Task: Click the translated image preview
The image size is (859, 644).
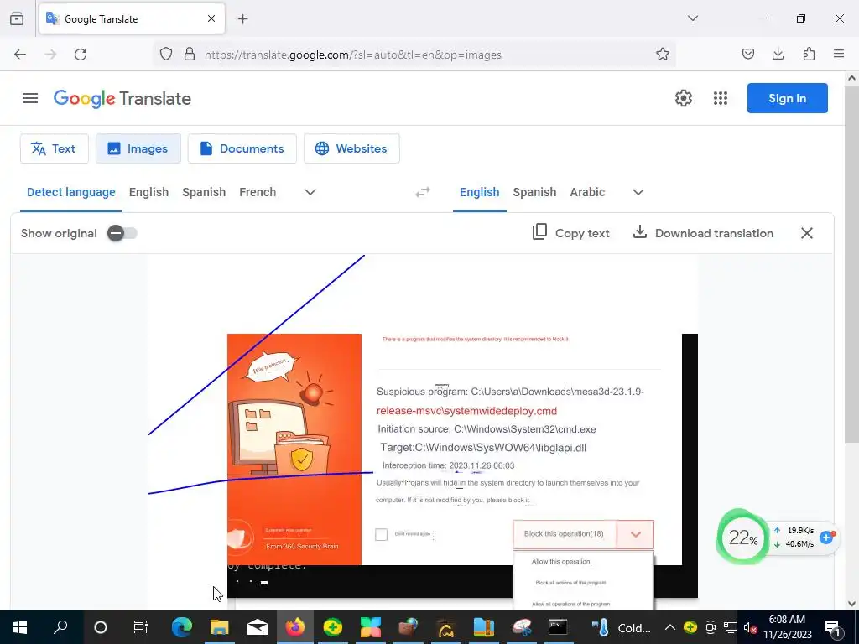Action: point(423,432)
